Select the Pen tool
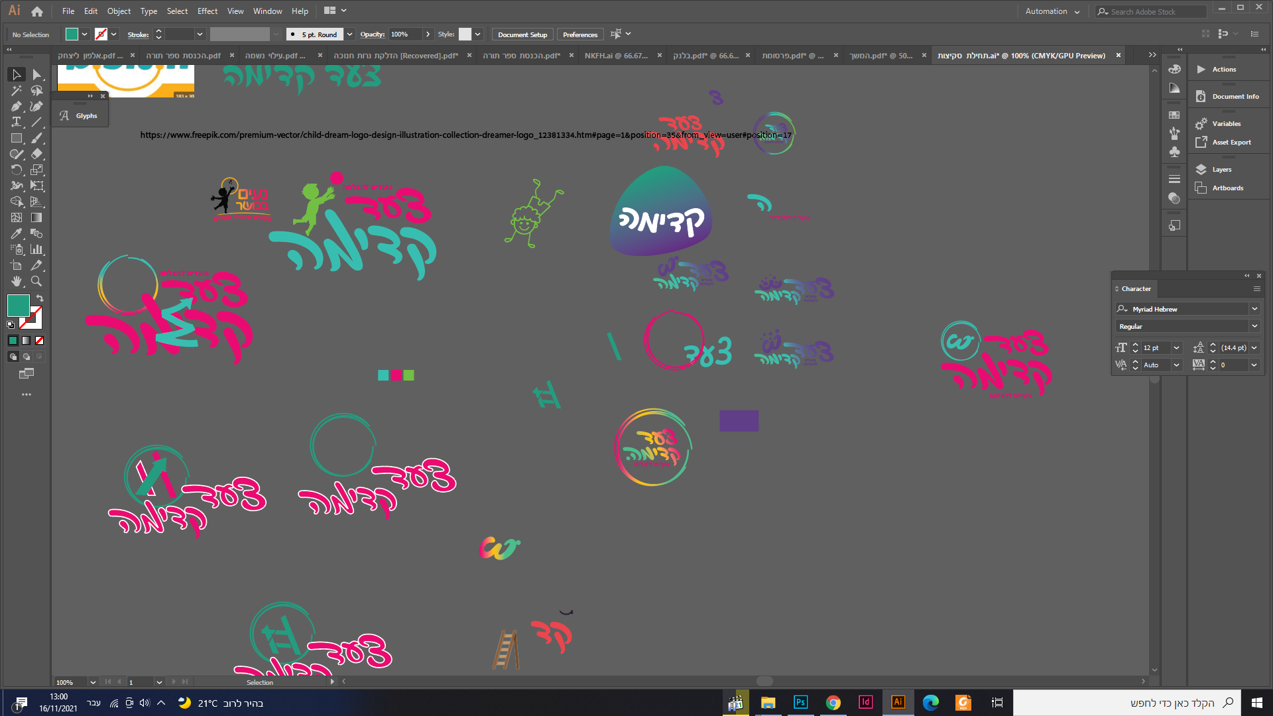 [17, 107]
